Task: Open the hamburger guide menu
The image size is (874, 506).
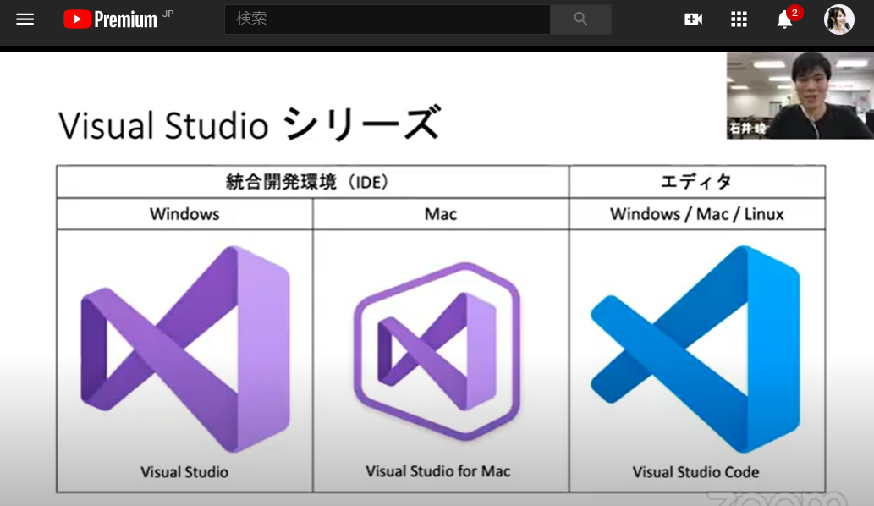Action: (25, 19)
